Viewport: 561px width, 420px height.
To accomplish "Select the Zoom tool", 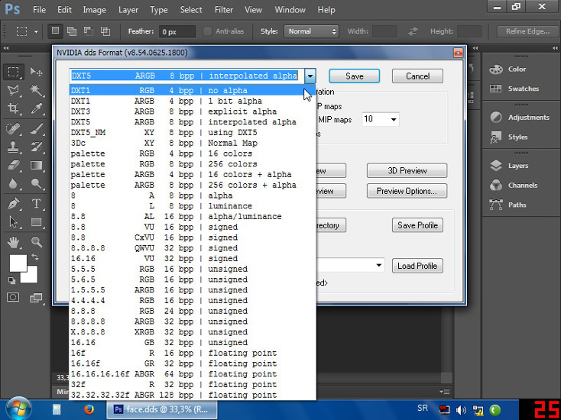I will point(36,242).
